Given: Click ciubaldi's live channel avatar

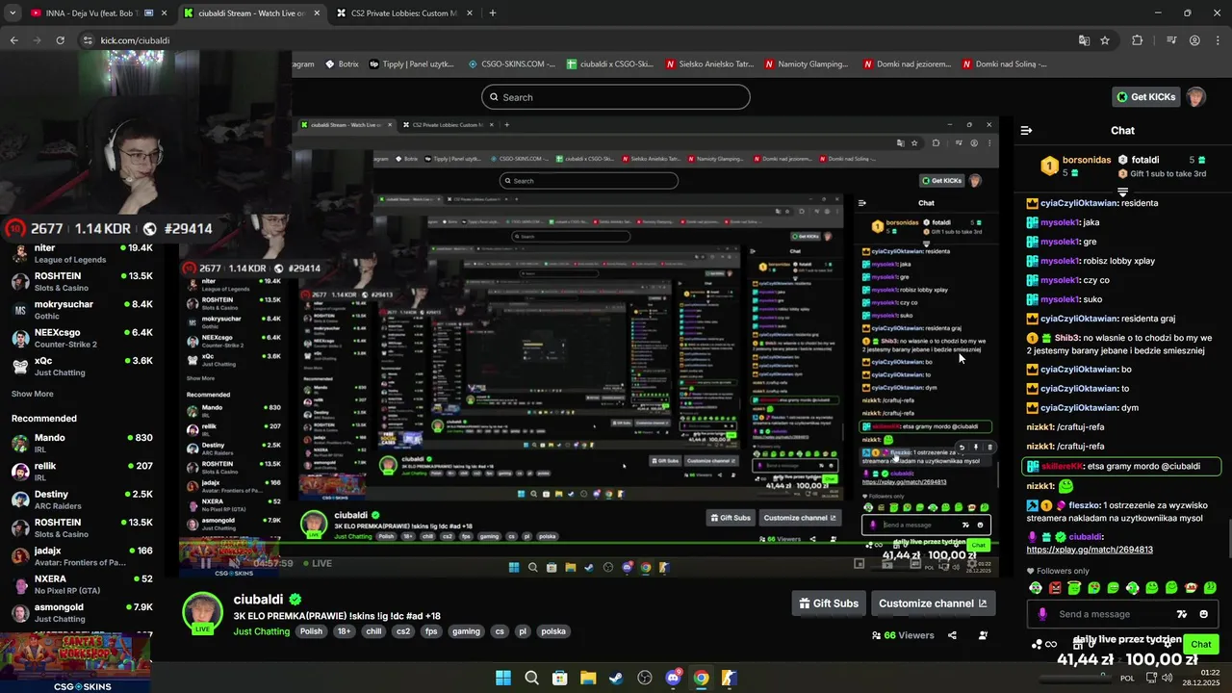Looking at the screenshot, I should pos(202,612).
